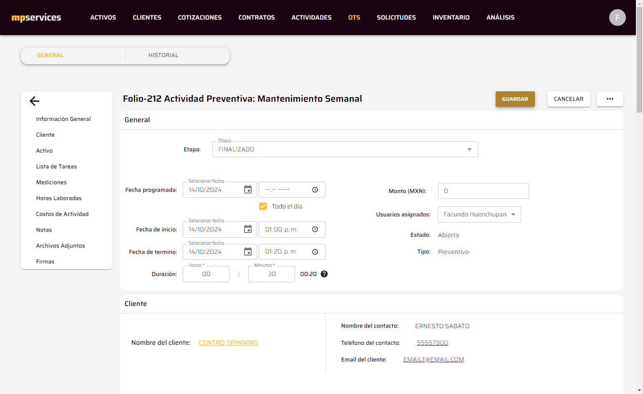
Task: Click the duration help question mark icon
Action: point(324,274)
